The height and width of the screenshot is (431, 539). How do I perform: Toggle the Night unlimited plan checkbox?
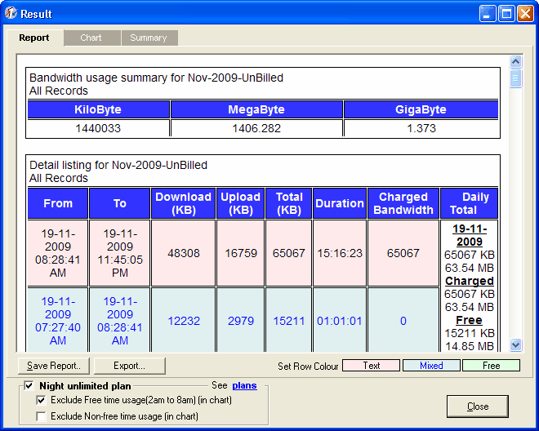coord(29,385)
